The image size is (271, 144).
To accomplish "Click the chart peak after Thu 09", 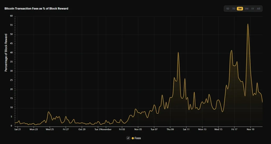I will (178, 52).
